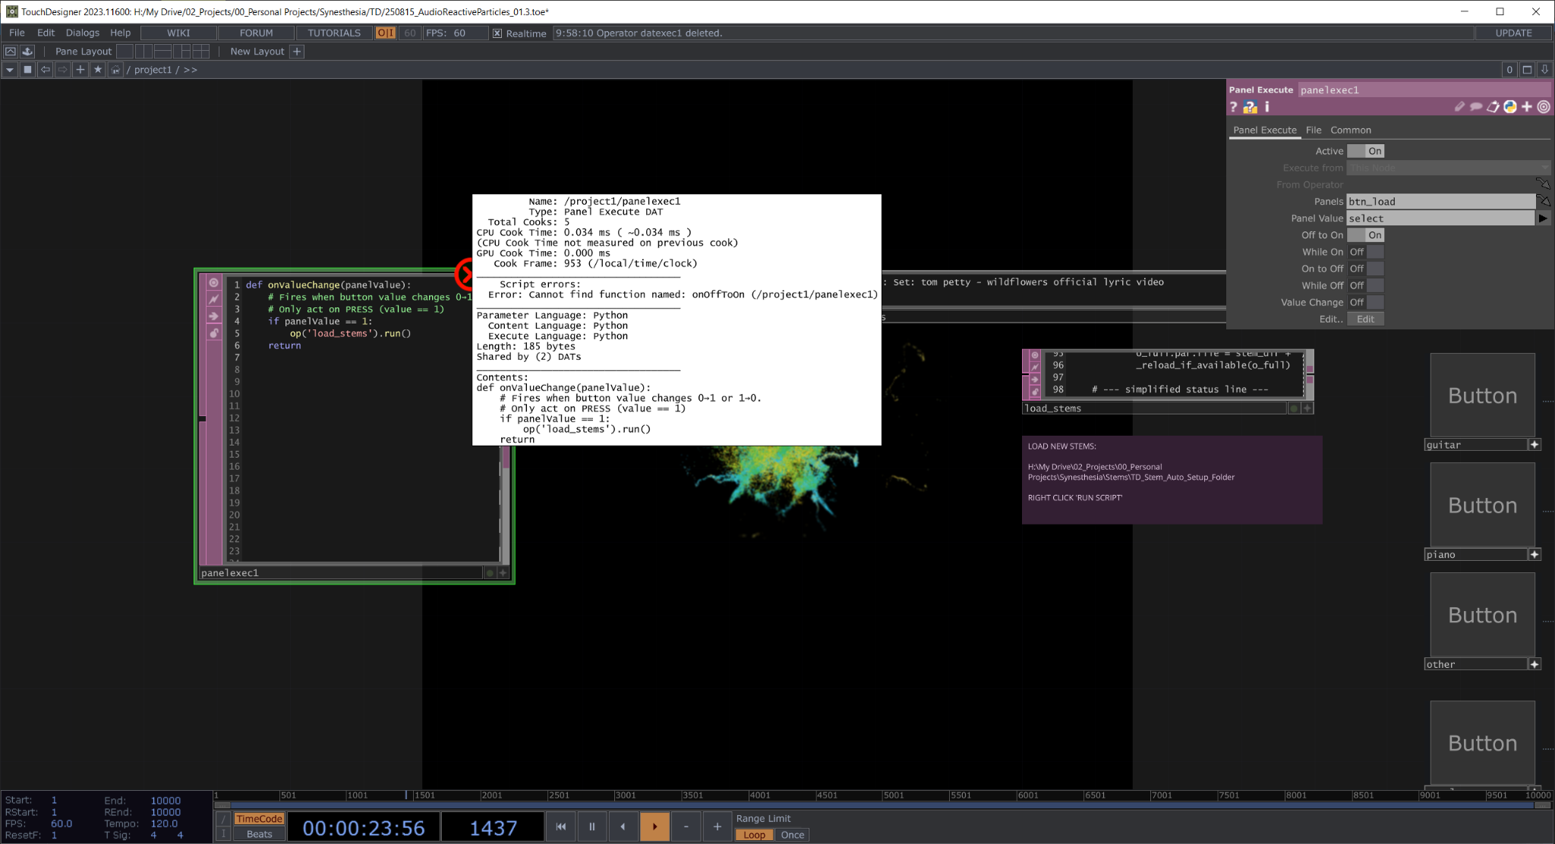
Task: Click the Edit button in parameters
Action: pos(1365,319)
